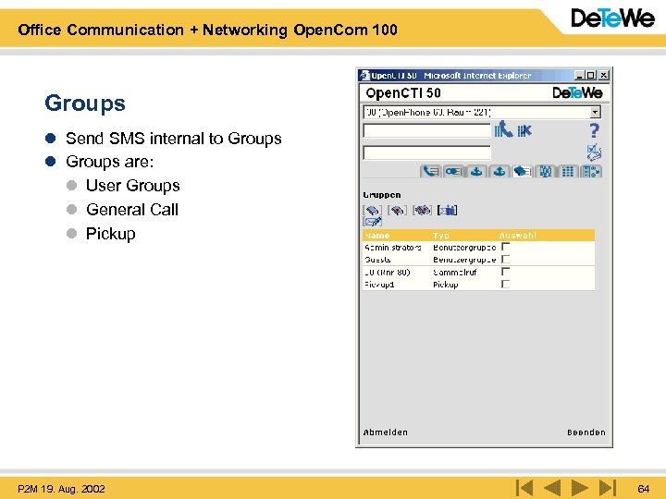Go to previous slide arrow
This screenshot has height=499, width=666.
coord(552,488)
